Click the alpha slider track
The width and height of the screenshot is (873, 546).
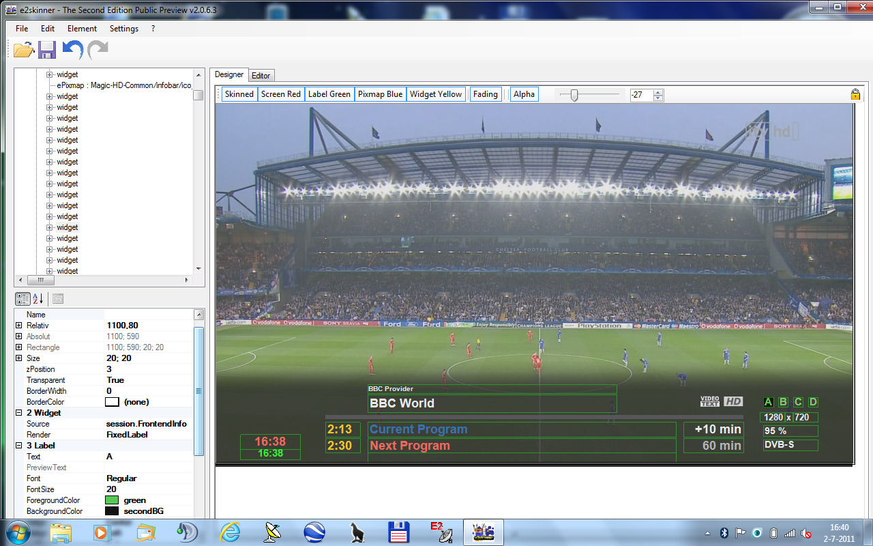[x=589, y=95]
